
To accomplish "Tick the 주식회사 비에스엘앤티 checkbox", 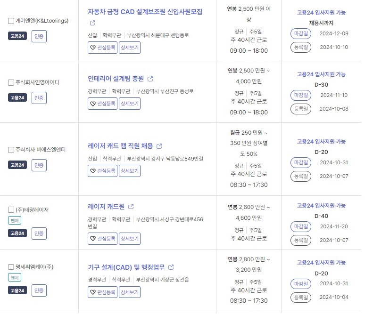I will coord(11,150).
